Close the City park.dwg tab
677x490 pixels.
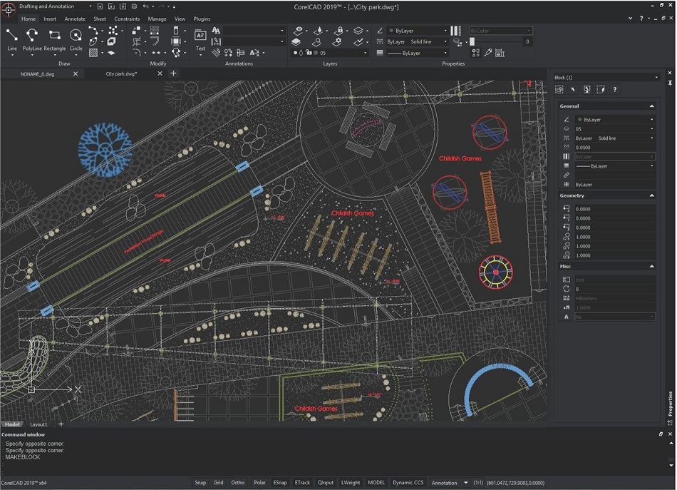coord(160,74)
